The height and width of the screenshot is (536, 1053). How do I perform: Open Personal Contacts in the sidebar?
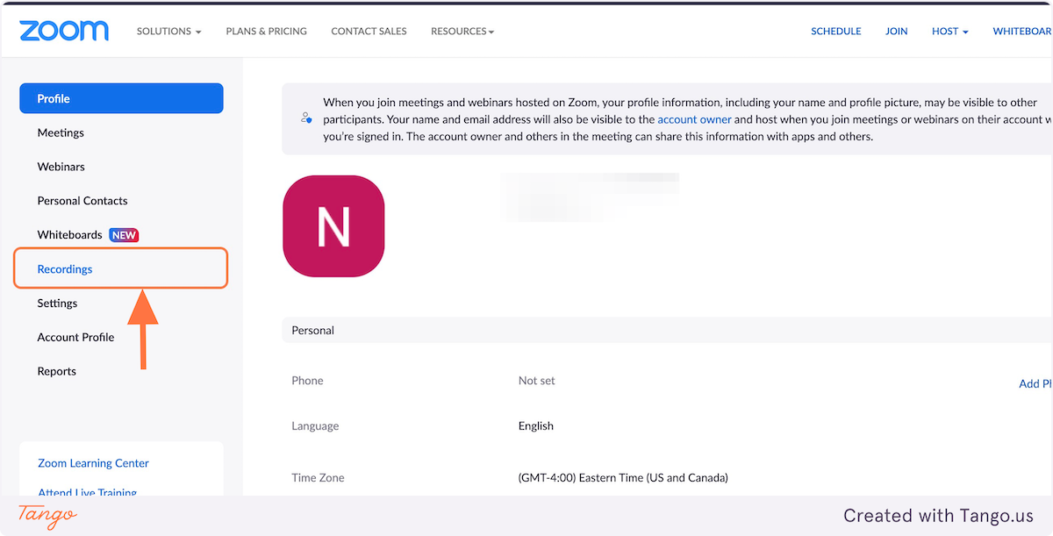tap(82, 201)
